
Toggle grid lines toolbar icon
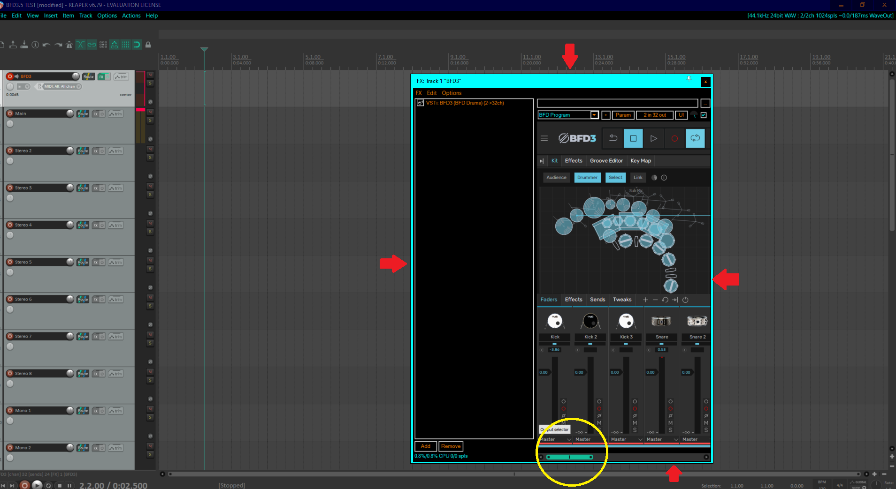click(125, 45)
